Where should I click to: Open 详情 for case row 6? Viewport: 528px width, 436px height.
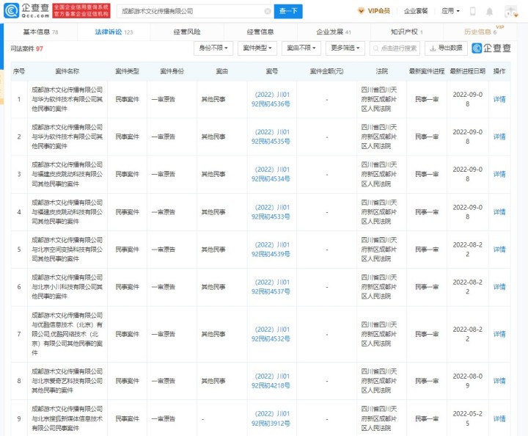point(499,287)
